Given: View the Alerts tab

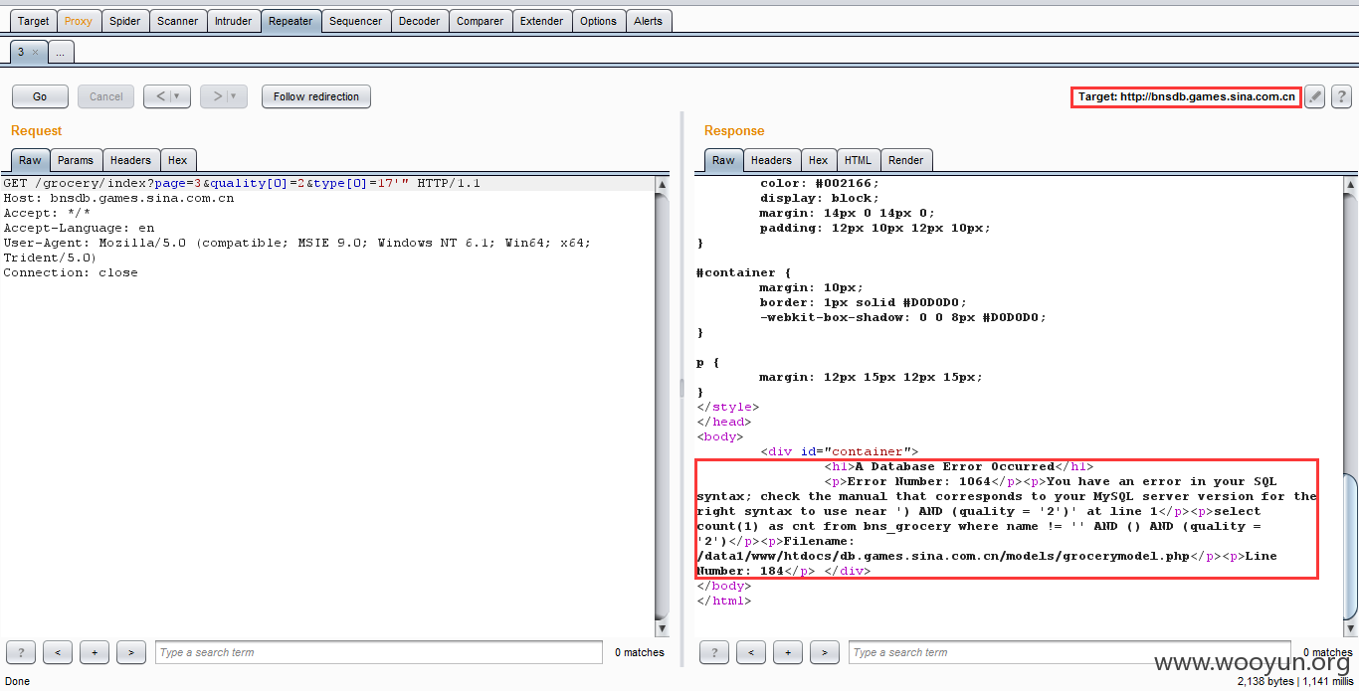Looking at the screenshot, I should point(649,21).
